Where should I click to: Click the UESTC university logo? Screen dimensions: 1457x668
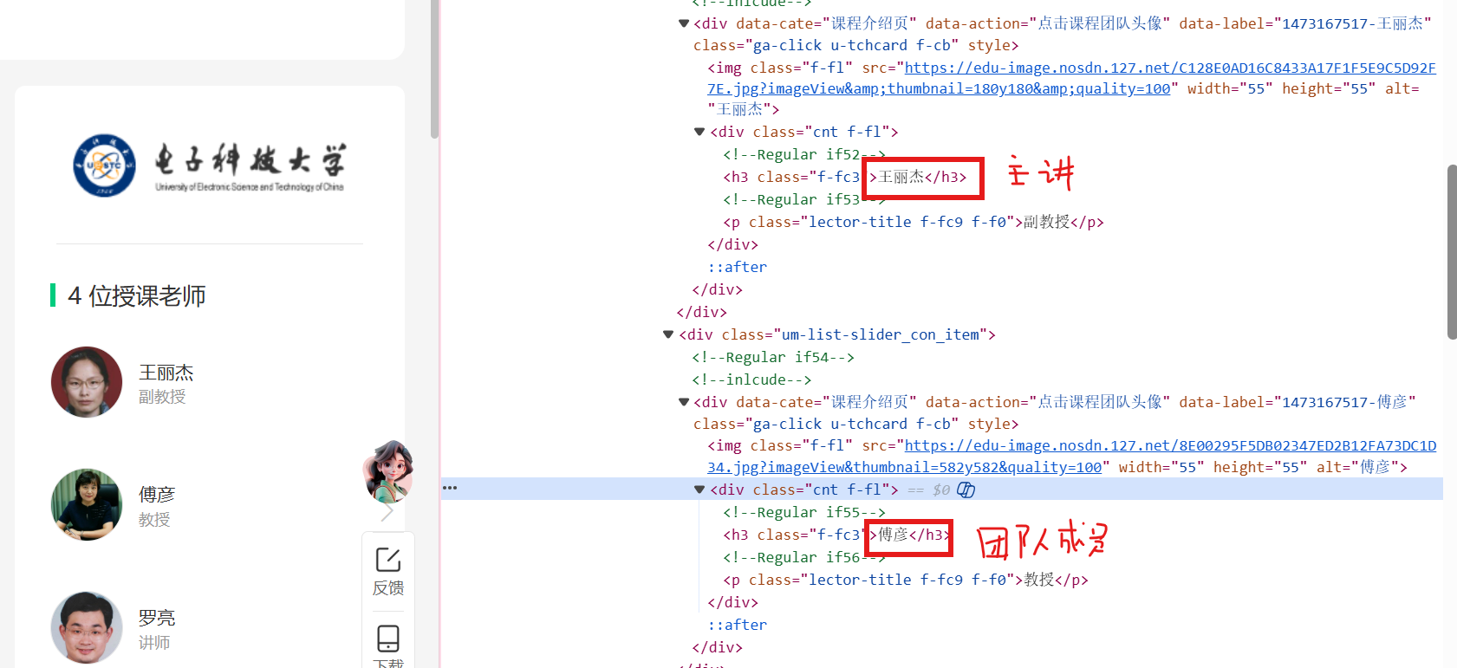[209, 165]
